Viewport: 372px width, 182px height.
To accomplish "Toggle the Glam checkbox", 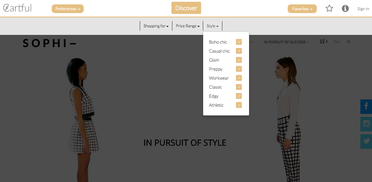I will [239, 60].
